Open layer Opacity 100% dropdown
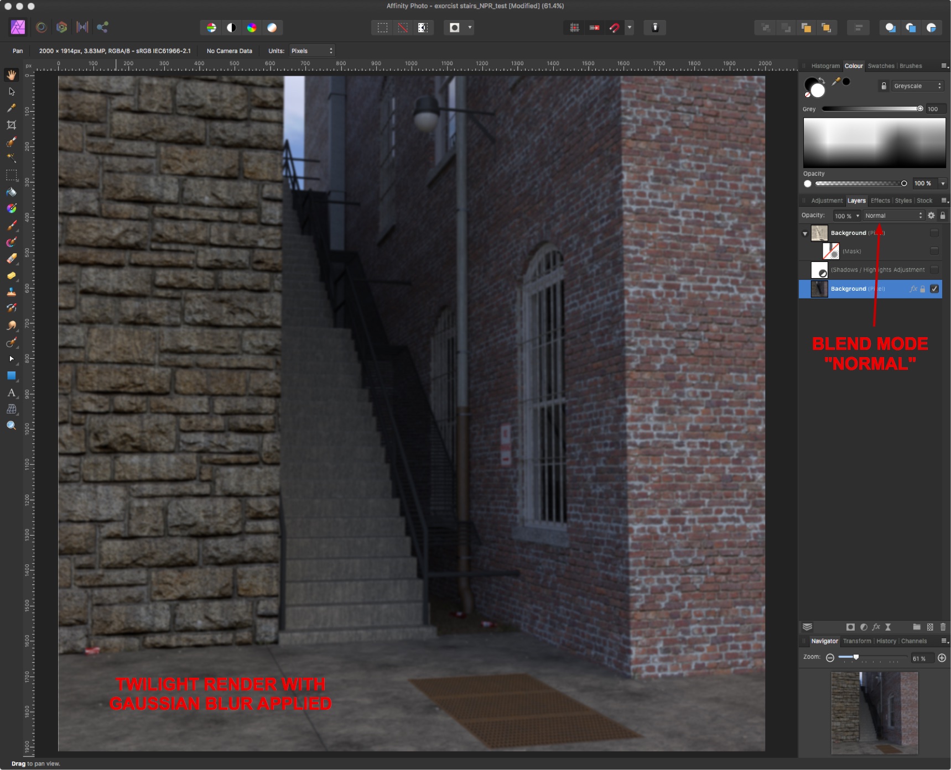The height and width of the screenshot is (770, 951). [858, 216]
